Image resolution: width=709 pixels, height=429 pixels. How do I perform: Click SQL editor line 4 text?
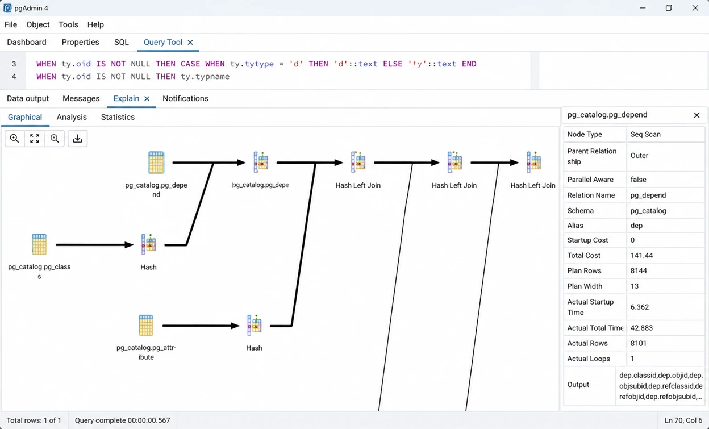(x=133, y=76)
